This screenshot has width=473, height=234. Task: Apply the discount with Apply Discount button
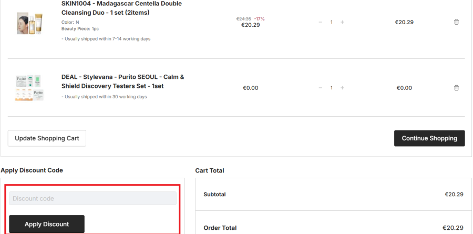[x=47, y=224]
